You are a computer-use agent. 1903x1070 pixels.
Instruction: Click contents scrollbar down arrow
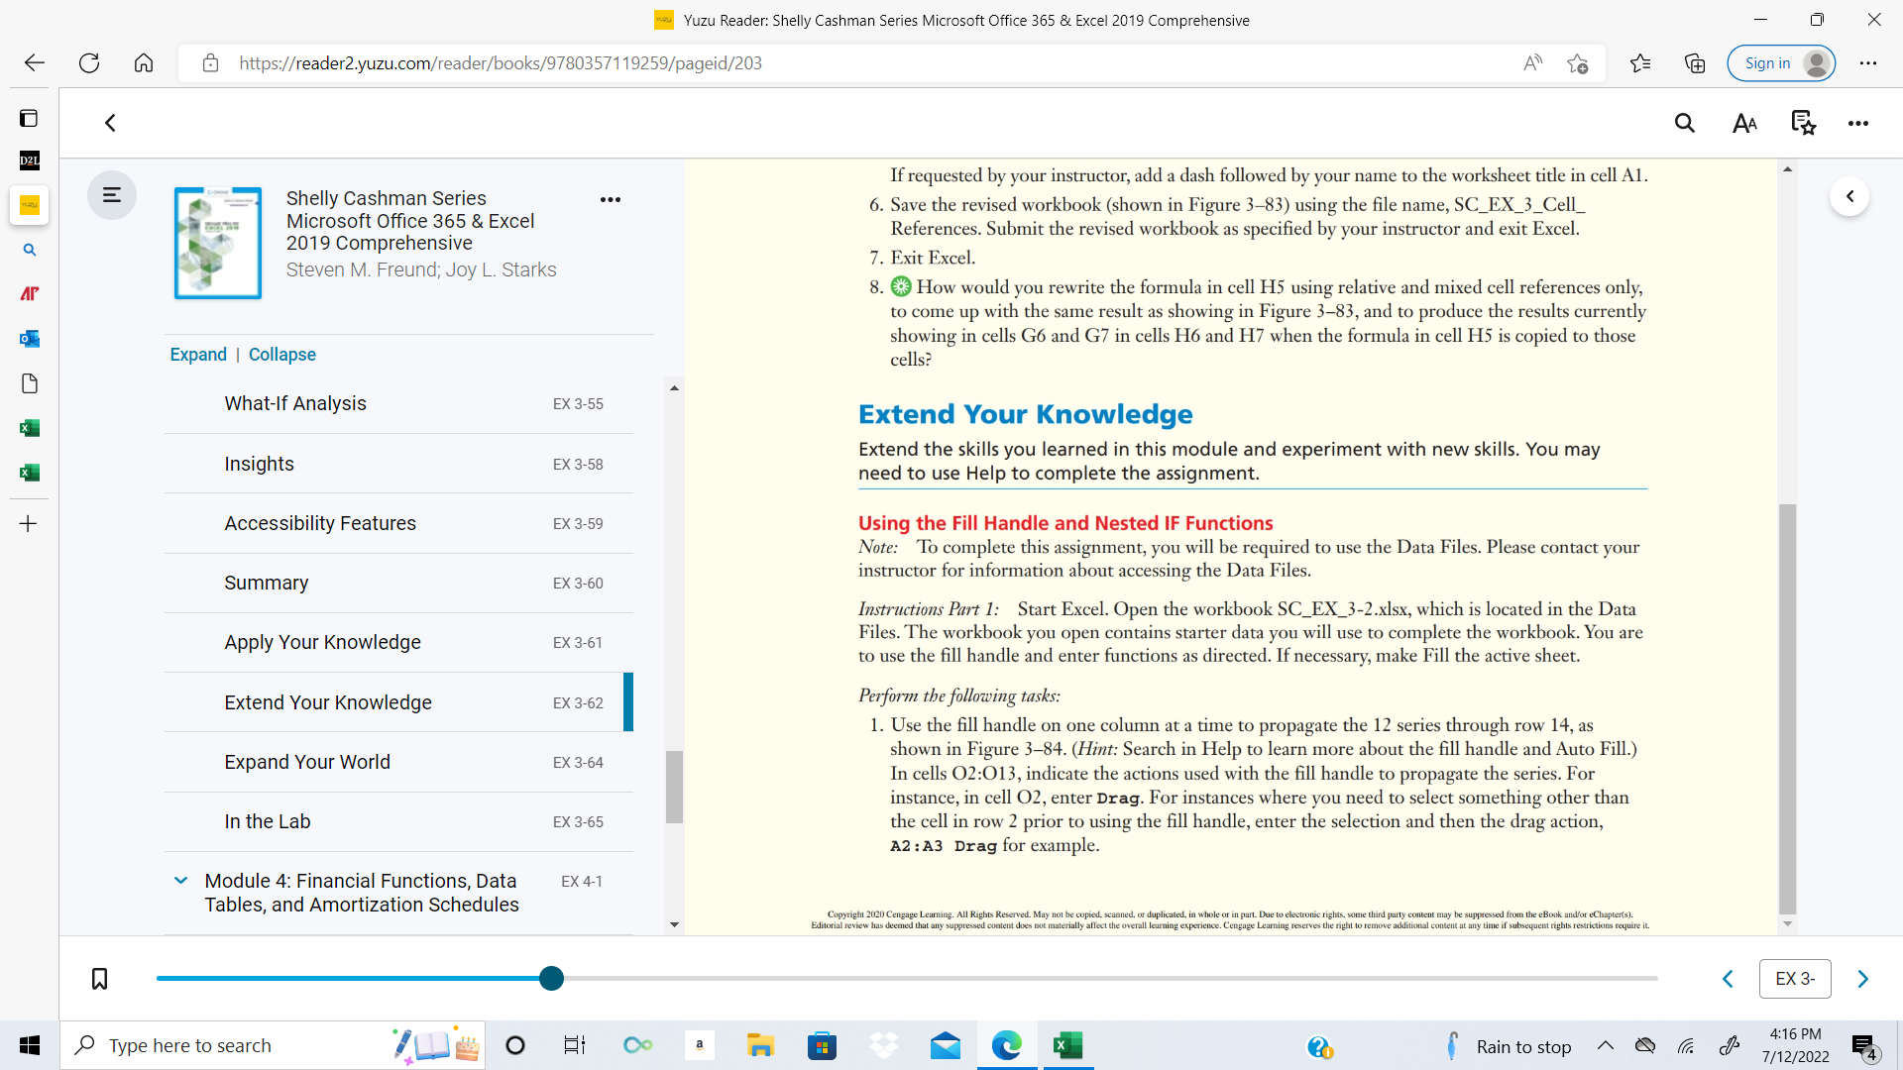pyautogui.click(x=674, y=925)
